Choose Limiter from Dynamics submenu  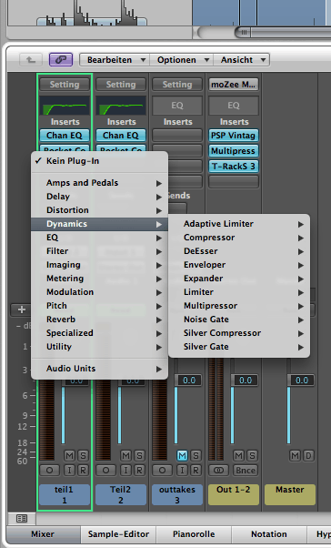point(239,292)
